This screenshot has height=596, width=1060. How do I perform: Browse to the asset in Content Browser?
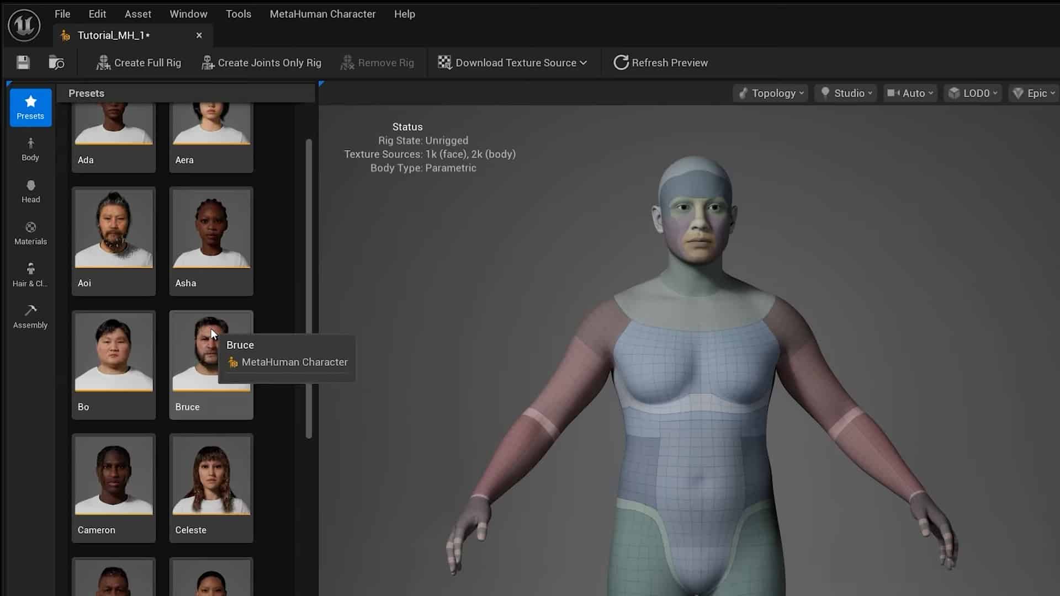pos(56,62)
